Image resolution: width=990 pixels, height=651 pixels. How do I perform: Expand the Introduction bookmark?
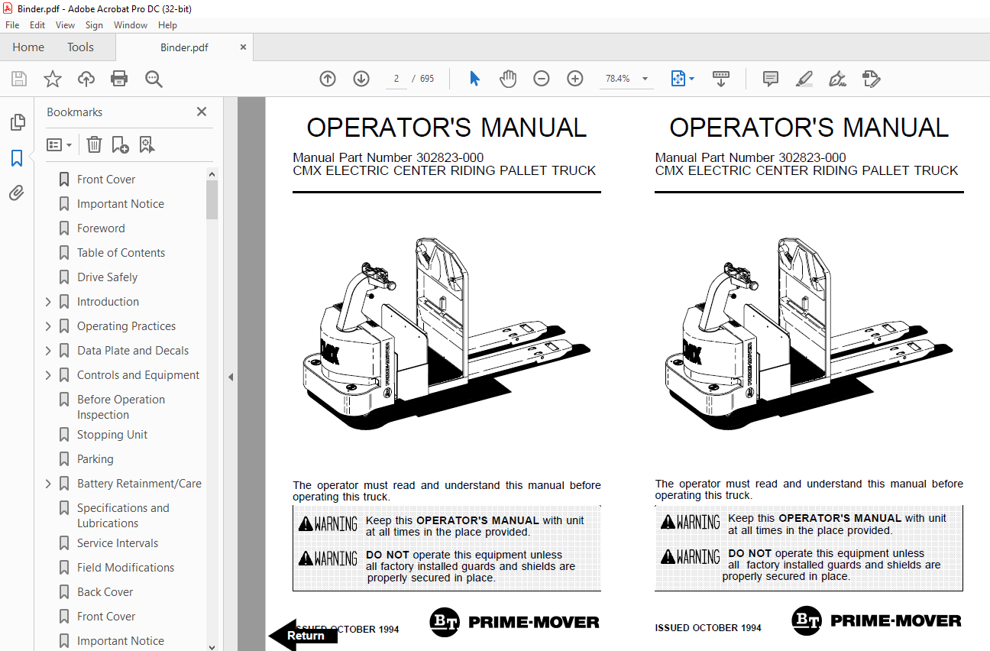pos(48,302)
